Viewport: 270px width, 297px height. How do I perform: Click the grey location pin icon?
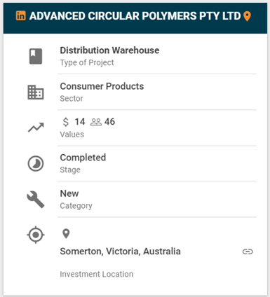pos(66,234)
